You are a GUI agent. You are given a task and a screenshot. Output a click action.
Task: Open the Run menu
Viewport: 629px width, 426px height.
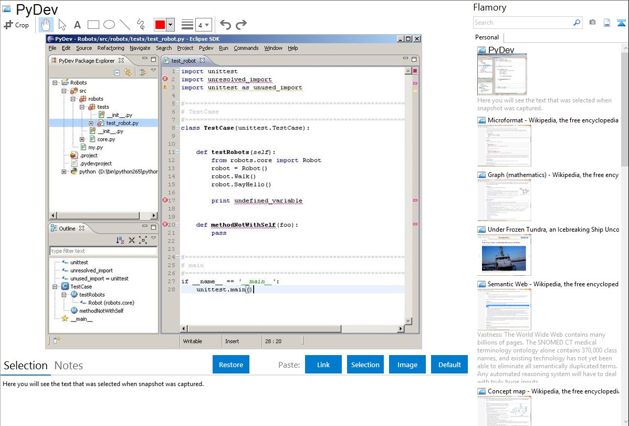(x=224, y=48)
